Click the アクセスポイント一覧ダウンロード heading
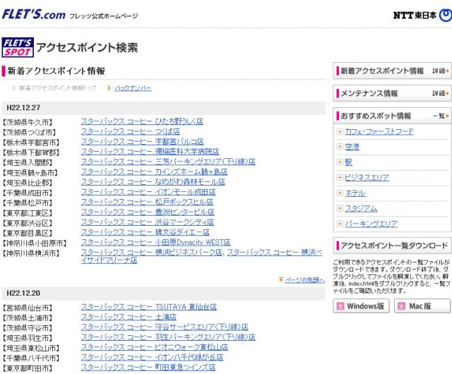This screenshot has height=374, width=452. [394, 246]
